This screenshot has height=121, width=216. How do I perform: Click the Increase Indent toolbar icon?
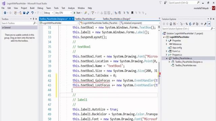coord(119,13)
